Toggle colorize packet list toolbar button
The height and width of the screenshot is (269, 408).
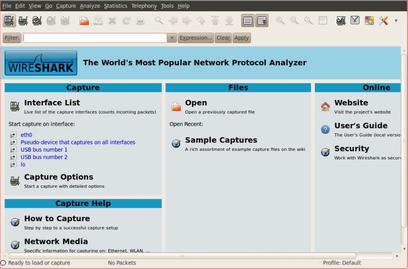coord(247,20)
